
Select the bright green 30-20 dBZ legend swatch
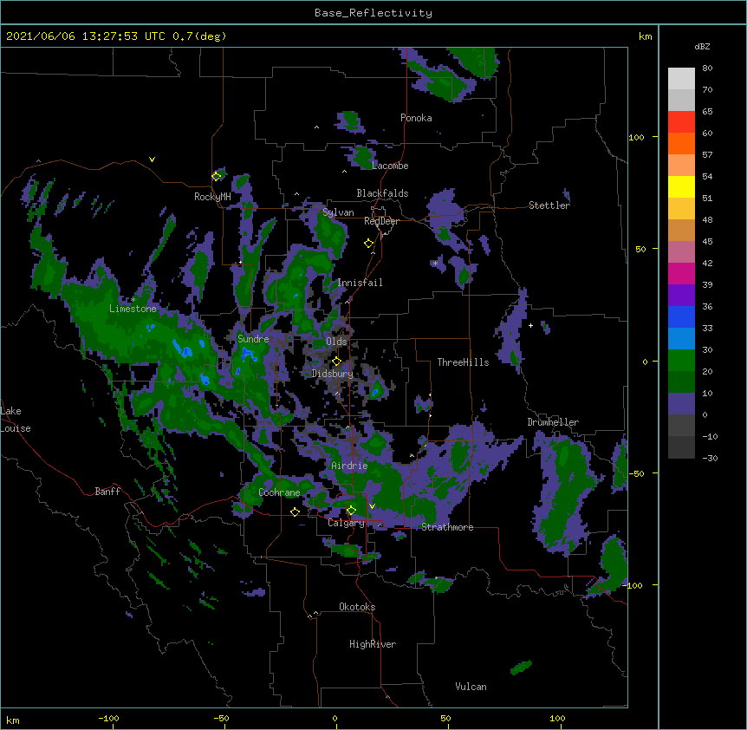click(x=681, y=361)
